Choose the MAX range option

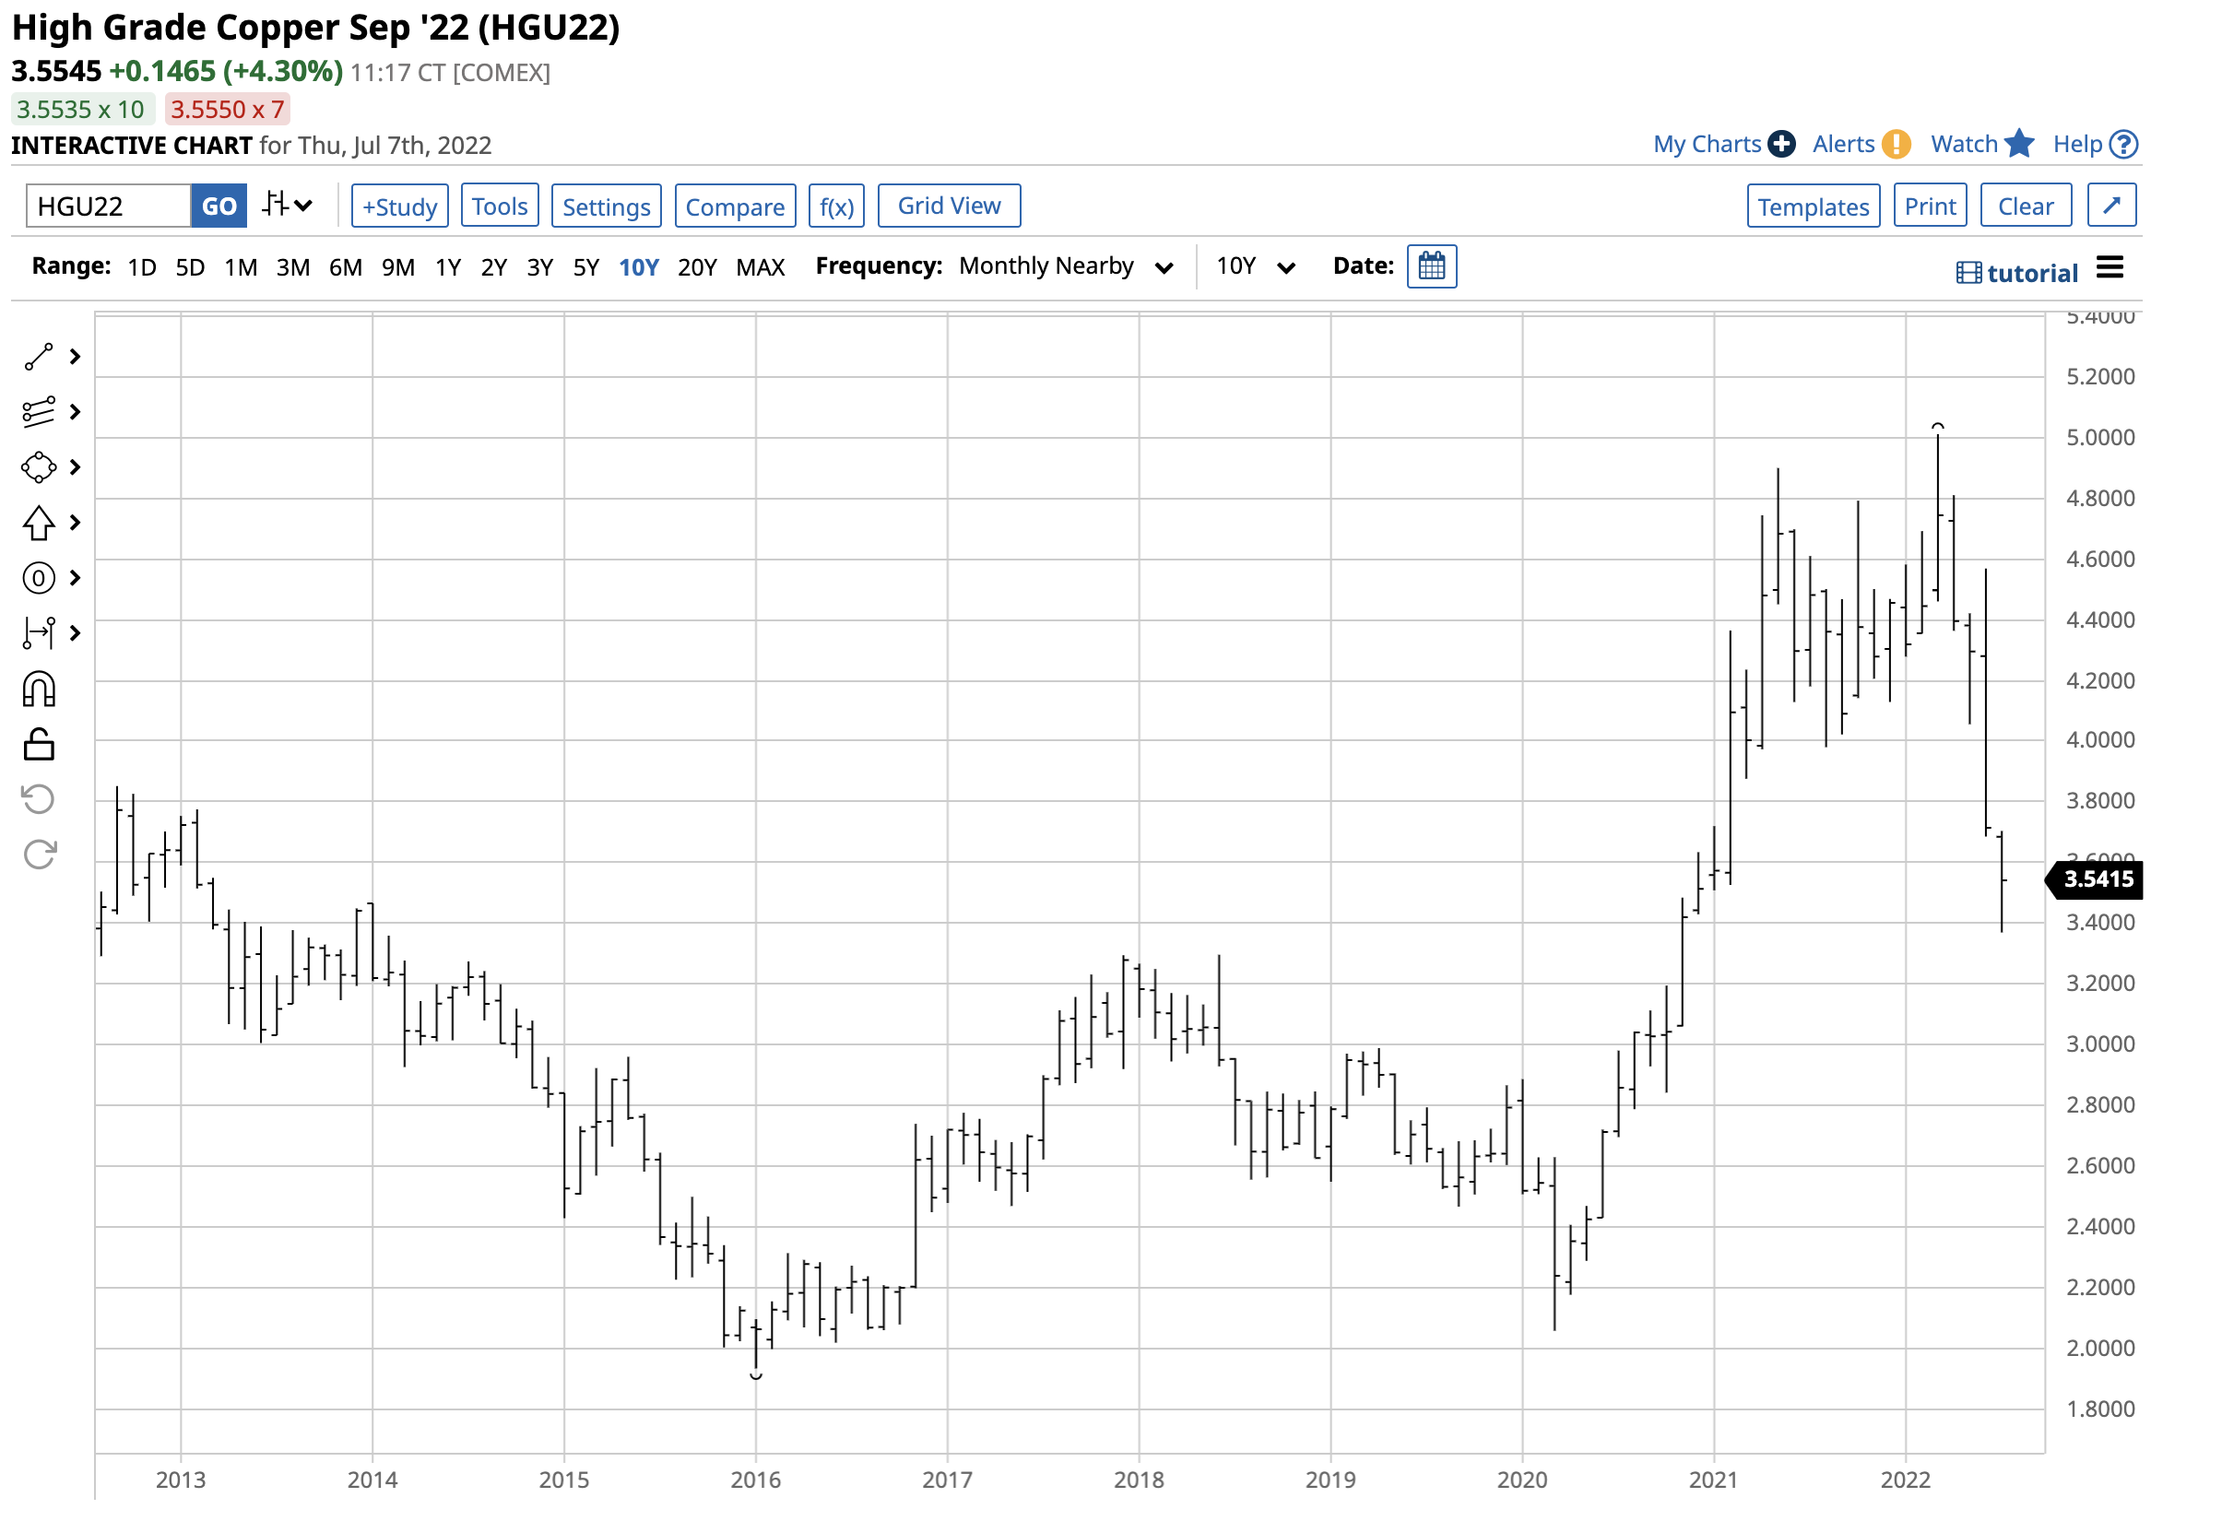[761, 267]
